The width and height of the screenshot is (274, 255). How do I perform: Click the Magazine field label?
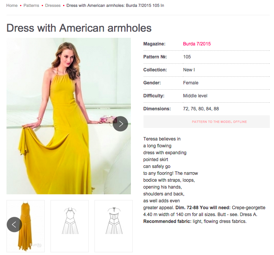point(154,44)
